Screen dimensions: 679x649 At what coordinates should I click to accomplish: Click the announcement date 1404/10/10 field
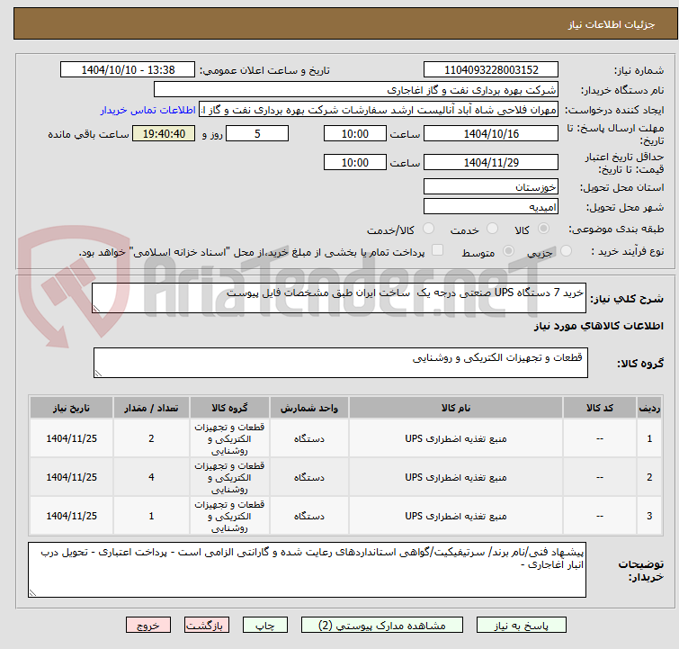pos(128,70)
